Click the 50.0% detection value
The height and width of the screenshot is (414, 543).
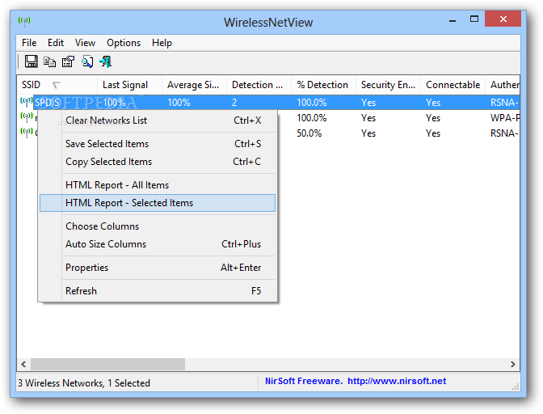pyautogui.click(x=309, y=133)
